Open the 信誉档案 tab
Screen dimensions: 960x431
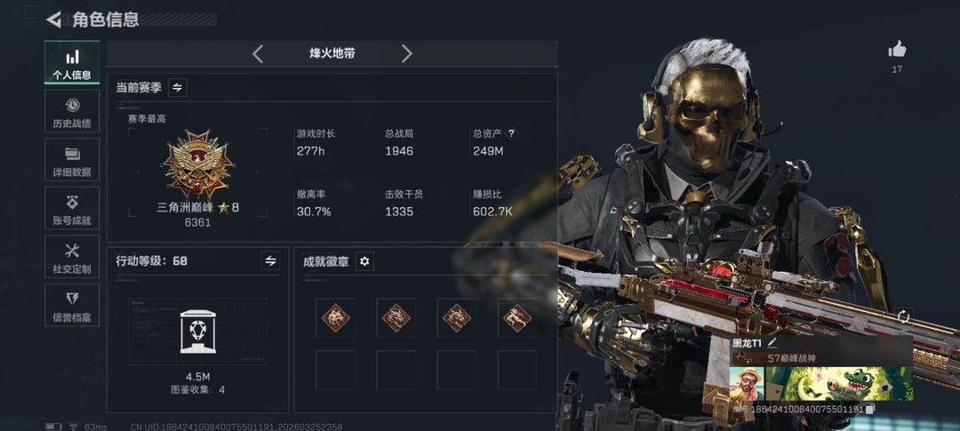pos(72,305)
